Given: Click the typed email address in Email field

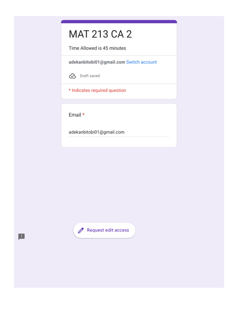Looking at the screenshot, I should coord(96,132).
